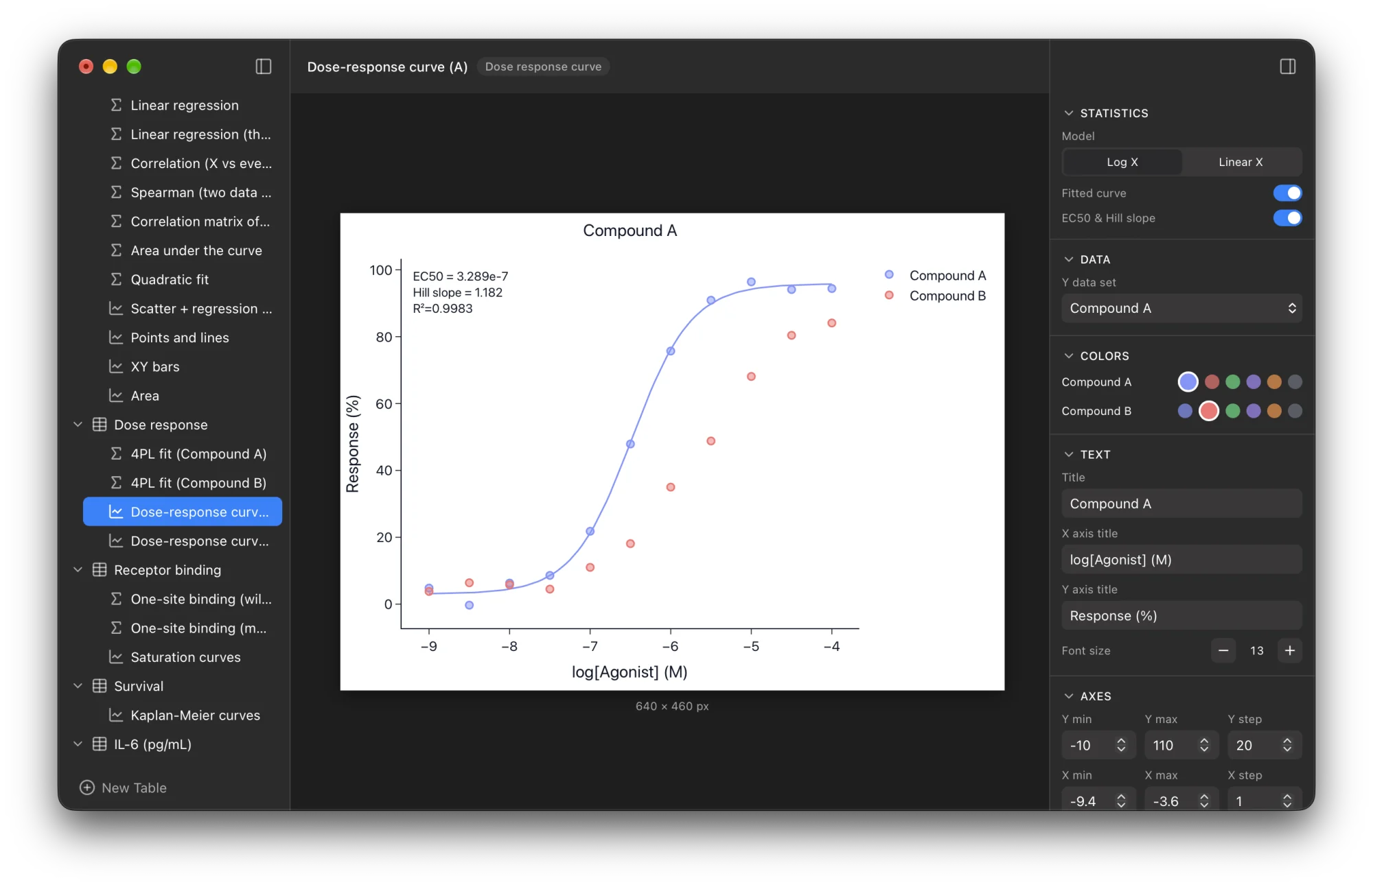Click the Y axis title field
The width and height of the screenshot is (1373, 887).
click(x=1181, y=616)
